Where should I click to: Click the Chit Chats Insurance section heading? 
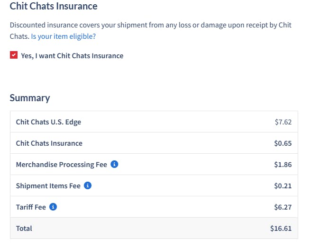[x=54, y=7]
